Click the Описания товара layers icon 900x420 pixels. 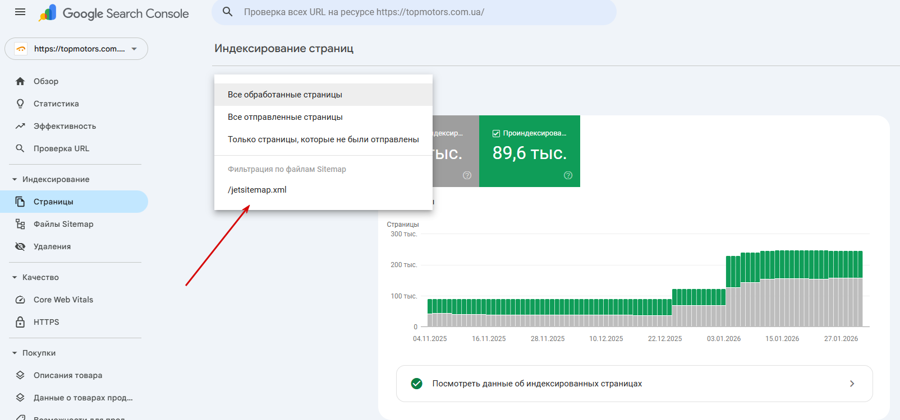[20, 375]
